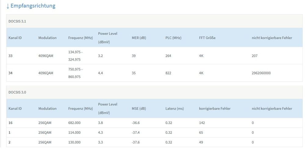Click the frequency value 682.000
The width and height of the screenshot is (305, 162).
pyautogui.click(x=74, y=123)
